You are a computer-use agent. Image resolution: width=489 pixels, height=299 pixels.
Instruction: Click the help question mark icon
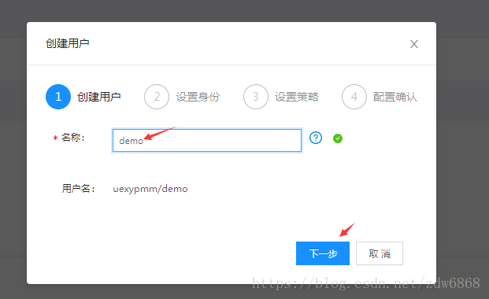(x=316, y=138)
